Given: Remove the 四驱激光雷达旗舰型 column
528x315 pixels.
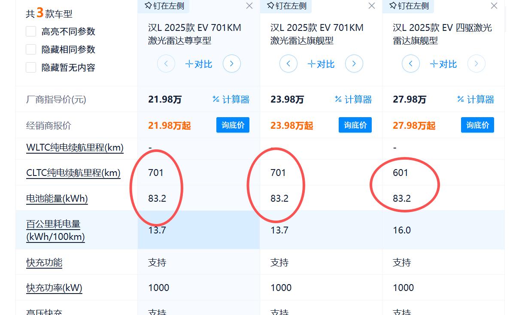Looking at the screenshot, I should click(494, 6).
